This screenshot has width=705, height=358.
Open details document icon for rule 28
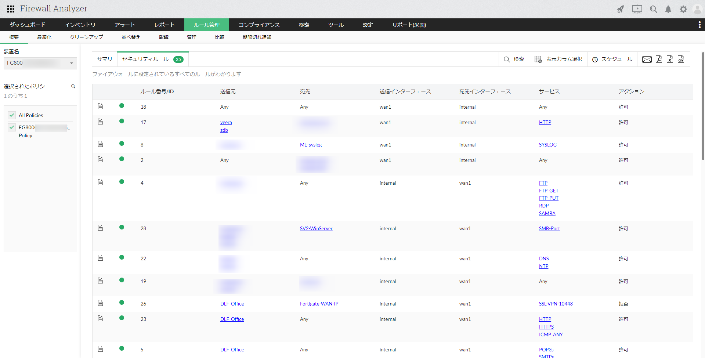tap(100, 228)
